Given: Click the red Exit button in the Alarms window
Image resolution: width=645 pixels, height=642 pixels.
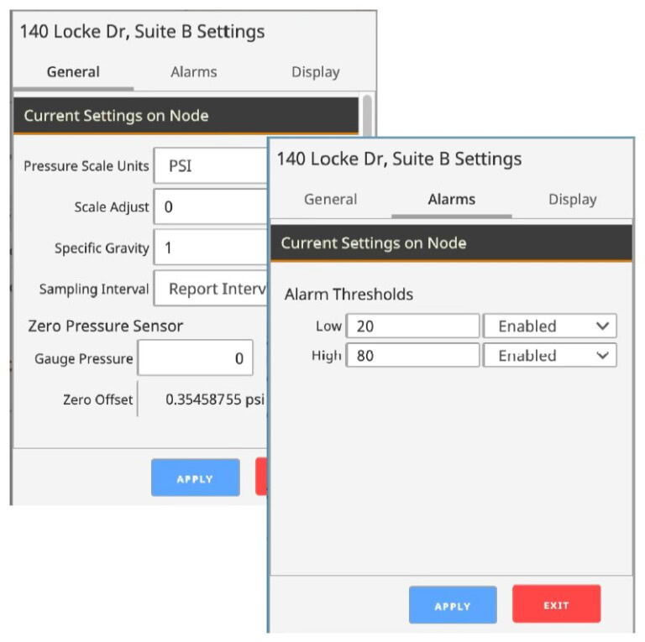Looking at the screenshot, I should click(x=556, y=604).
